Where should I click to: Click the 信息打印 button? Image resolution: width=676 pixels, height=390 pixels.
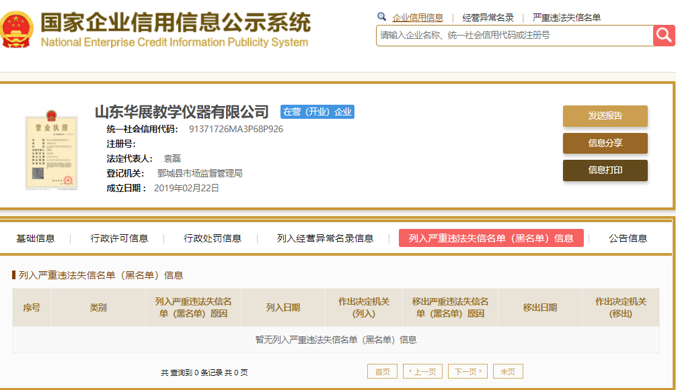[605, 170]
